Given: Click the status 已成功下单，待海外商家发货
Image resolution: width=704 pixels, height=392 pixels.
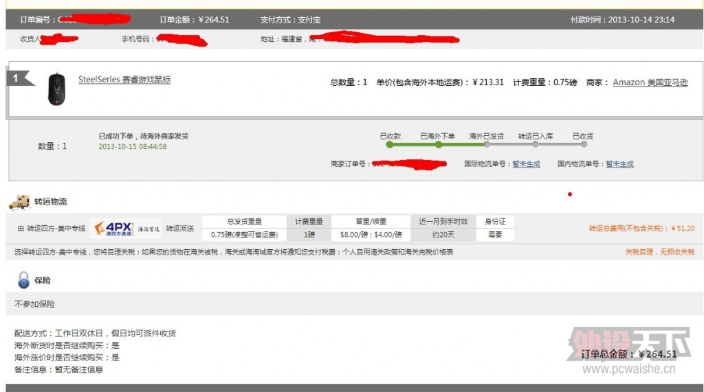Looking at the screenshot, I should [x=144, y=136].
